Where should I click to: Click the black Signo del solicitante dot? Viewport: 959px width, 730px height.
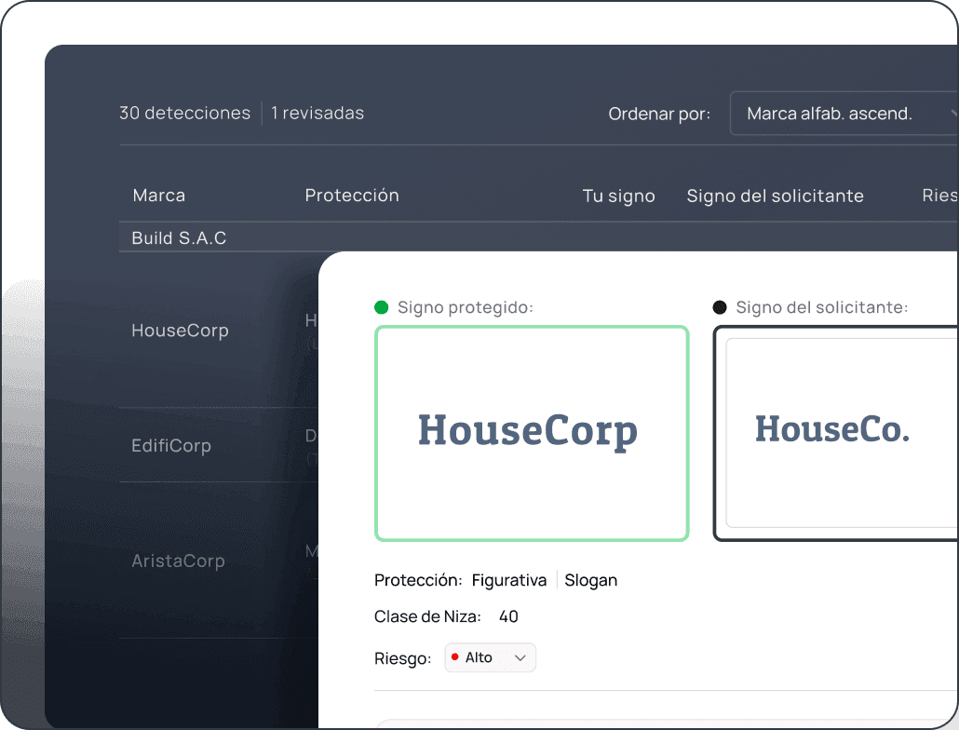720,307
